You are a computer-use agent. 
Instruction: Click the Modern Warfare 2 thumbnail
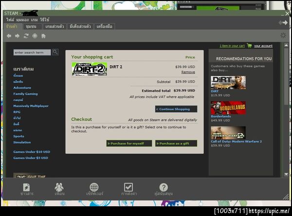(228, 133)
